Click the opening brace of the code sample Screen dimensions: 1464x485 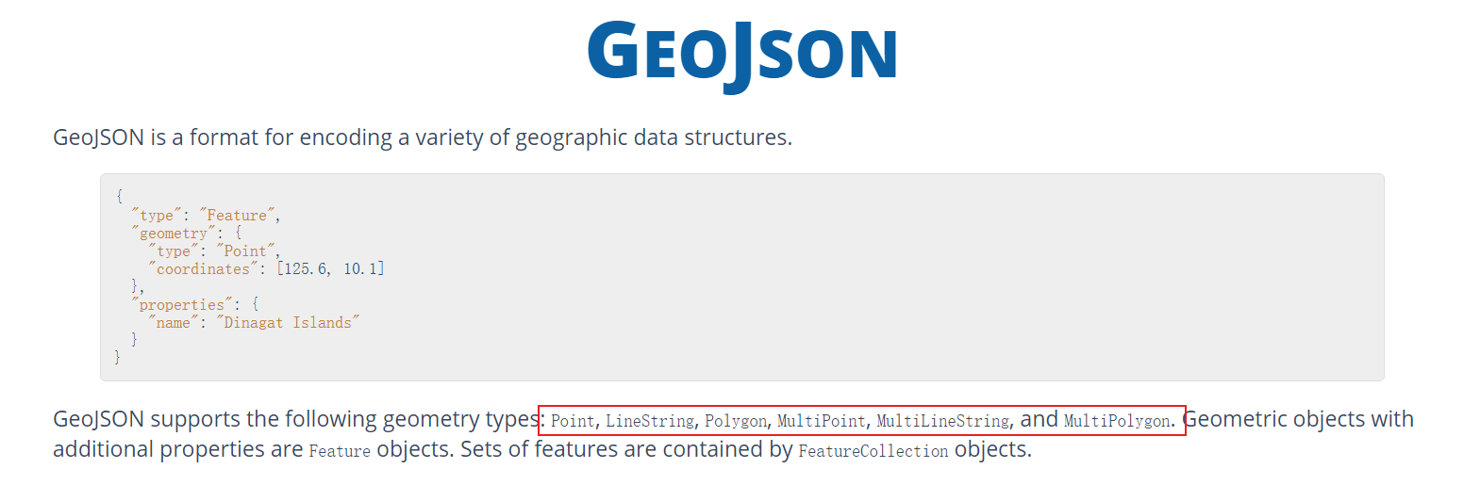119,198
